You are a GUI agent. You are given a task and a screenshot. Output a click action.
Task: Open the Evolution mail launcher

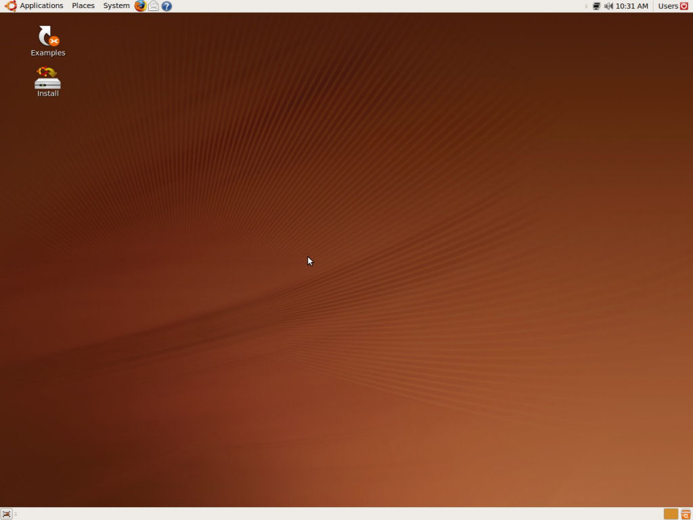[154, 6]
